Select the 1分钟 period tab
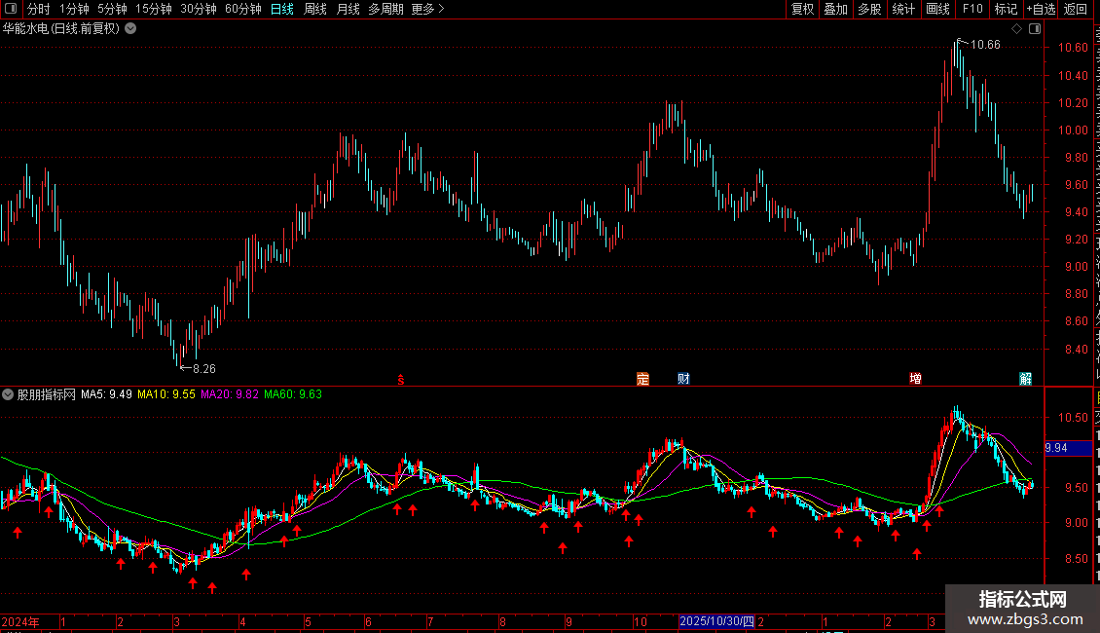The height and width of the screenshot is (633, 1100). (x=74, y=9)
